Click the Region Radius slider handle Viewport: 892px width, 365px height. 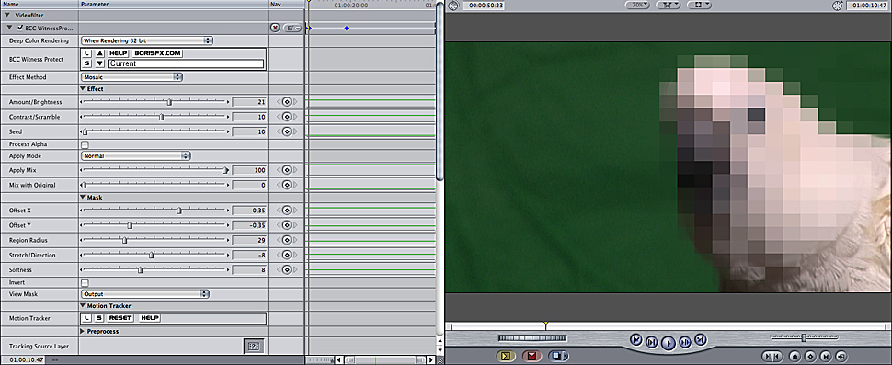[124, 241]
